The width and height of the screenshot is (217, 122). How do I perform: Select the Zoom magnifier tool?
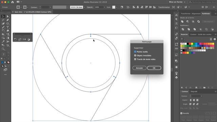coord(3,49)
